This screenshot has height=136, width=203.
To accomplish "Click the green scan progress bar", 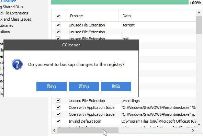I will (x=120, y=2).
